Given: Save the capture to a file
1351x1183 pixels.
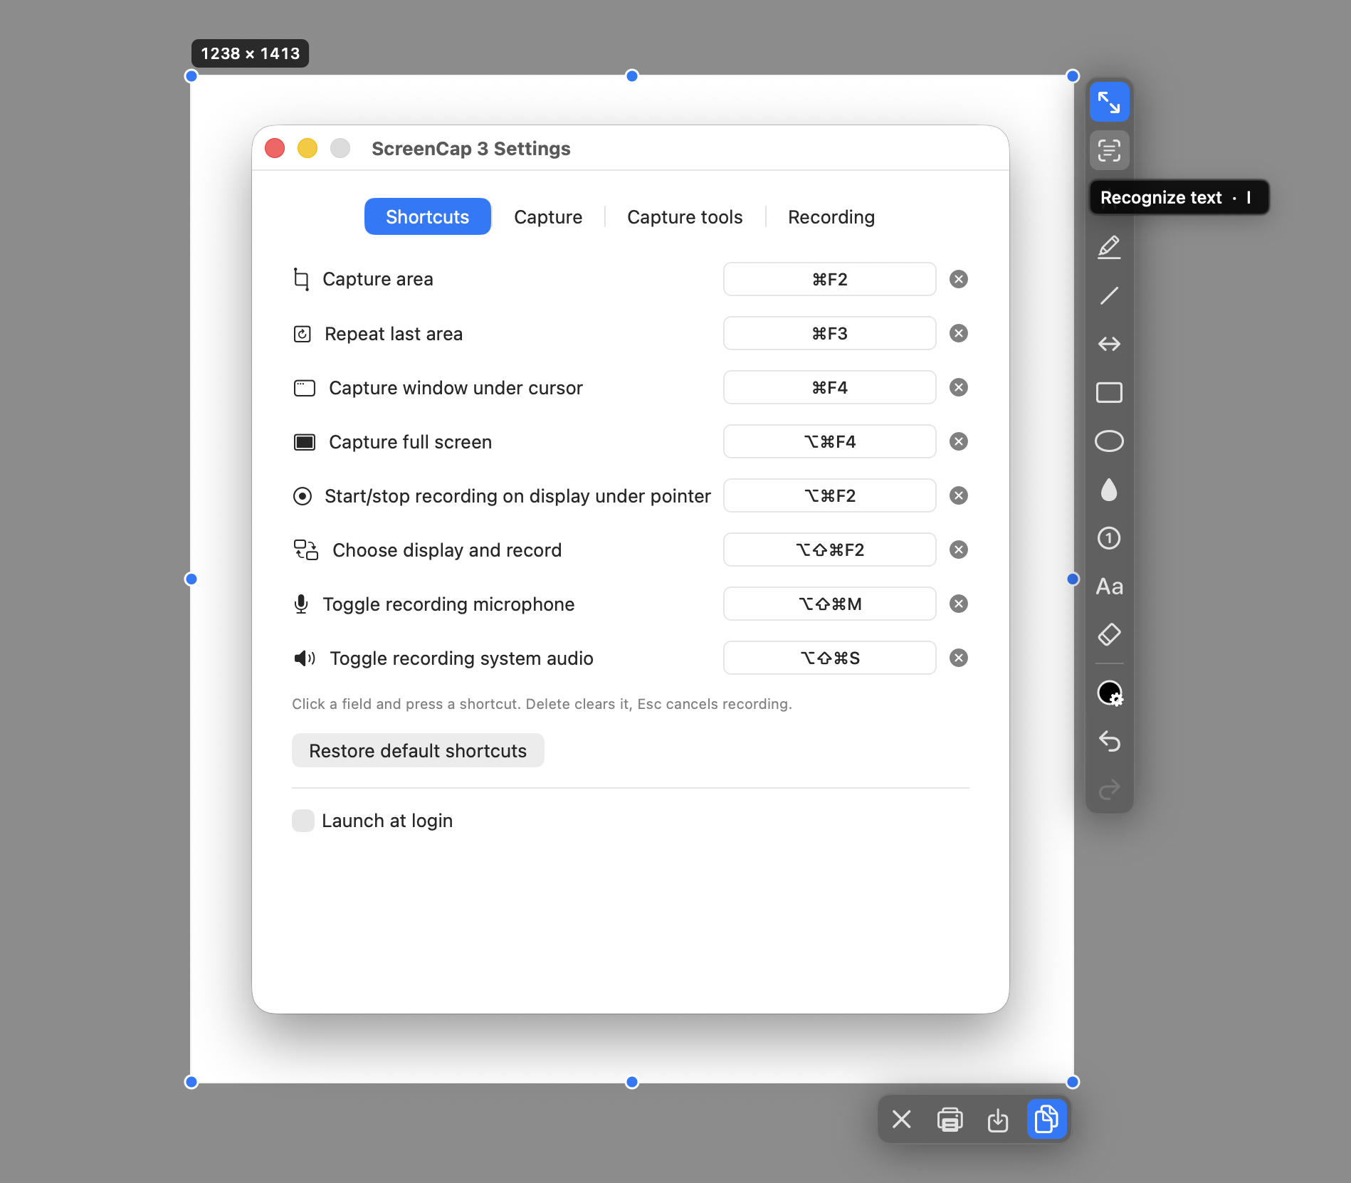Looking at the screenshot, I should (x=998, y=1120).
